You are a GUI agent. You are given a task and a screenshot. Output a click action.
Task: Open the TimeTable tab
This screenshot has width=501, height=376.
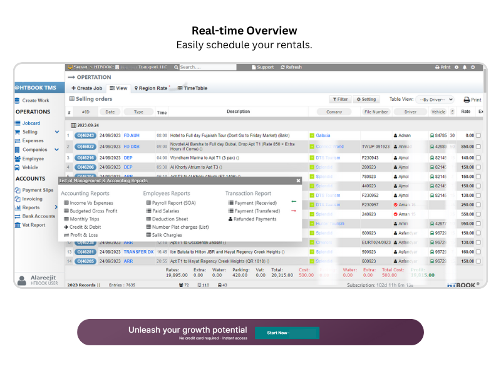(x=192, y=88)
